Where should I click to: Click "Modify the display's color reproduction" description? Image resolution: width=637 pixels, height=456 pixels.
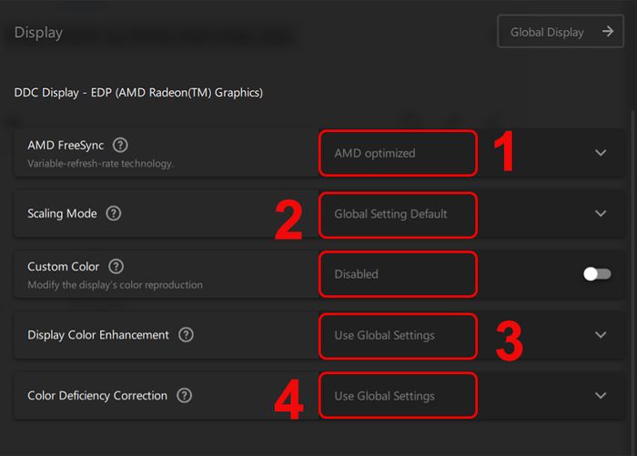pos(115,285)
